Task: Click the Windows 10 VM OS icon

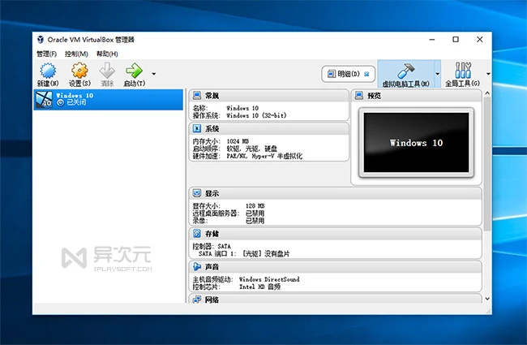Action: point(44,99)
